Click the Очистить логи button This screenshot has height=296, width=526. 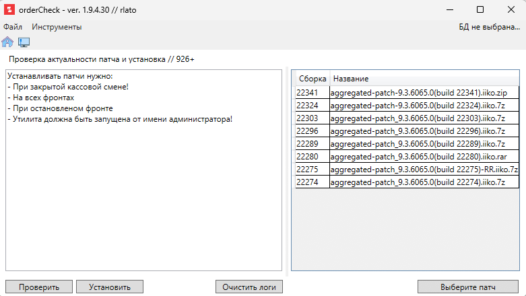tap(249, 287)
